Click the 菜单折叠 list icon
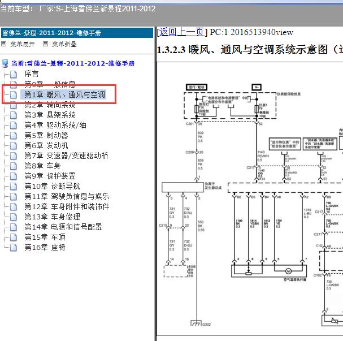 coord(45,44)
